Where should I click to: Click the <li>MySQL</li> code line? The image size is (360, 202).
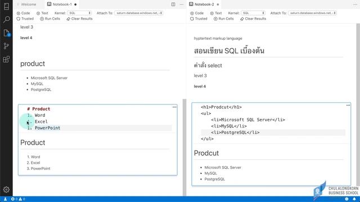[x=229, y=126]
